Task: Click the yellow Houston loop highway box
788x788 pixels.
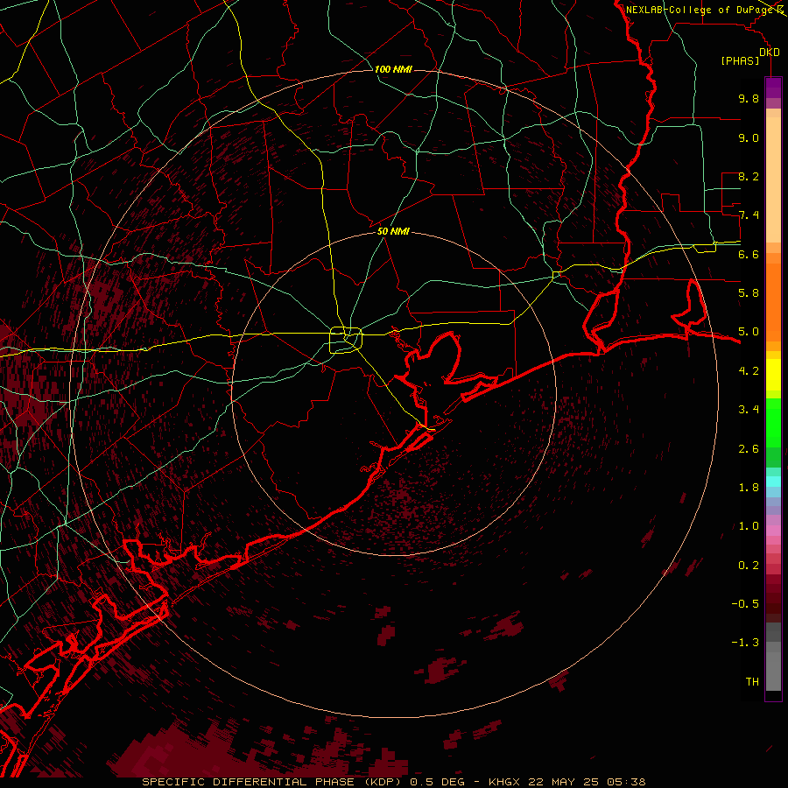Action: click(x=346, y=341)
